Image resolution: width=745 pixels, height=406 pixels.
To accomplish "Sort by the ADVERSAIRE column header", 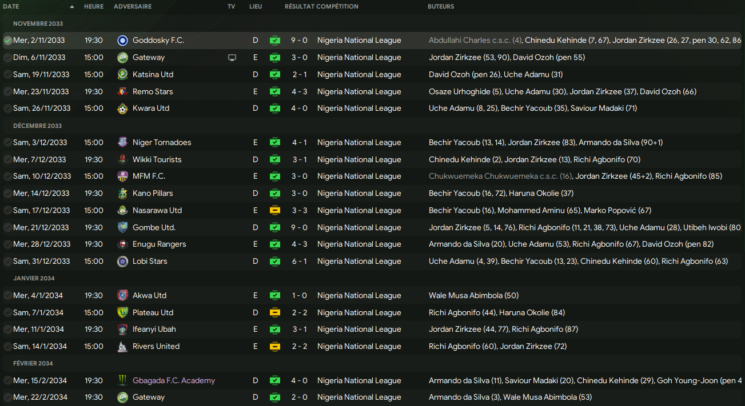I will [x=133, y=7].
